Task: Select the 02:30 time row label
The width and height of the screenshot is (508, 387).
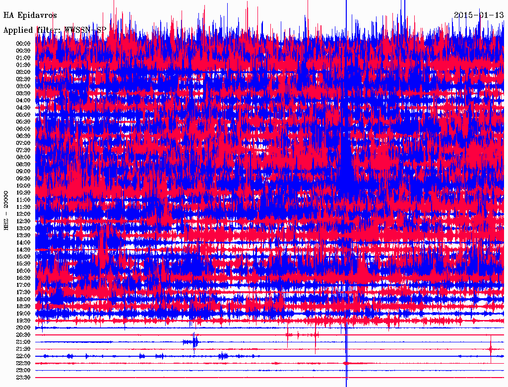Action: pyautogui.click(x=23, y=79)
